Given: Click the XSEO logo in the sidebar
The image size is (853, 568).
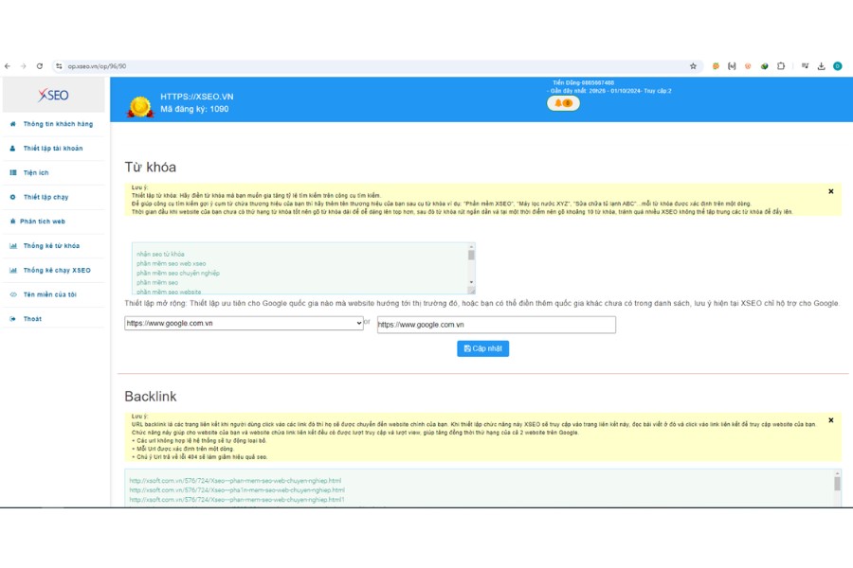Looking at the screenshot, I should click(x=53, y=95).
